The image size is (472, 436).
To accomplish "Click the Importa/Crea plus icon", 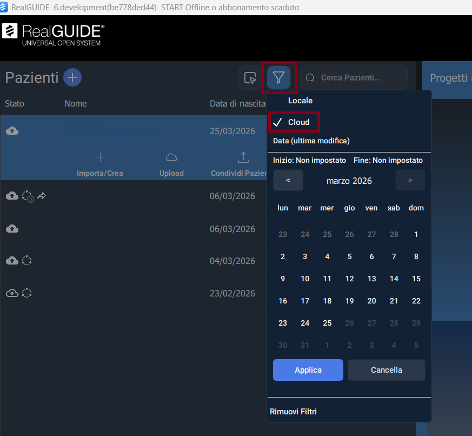I will (x=100, y=157).
